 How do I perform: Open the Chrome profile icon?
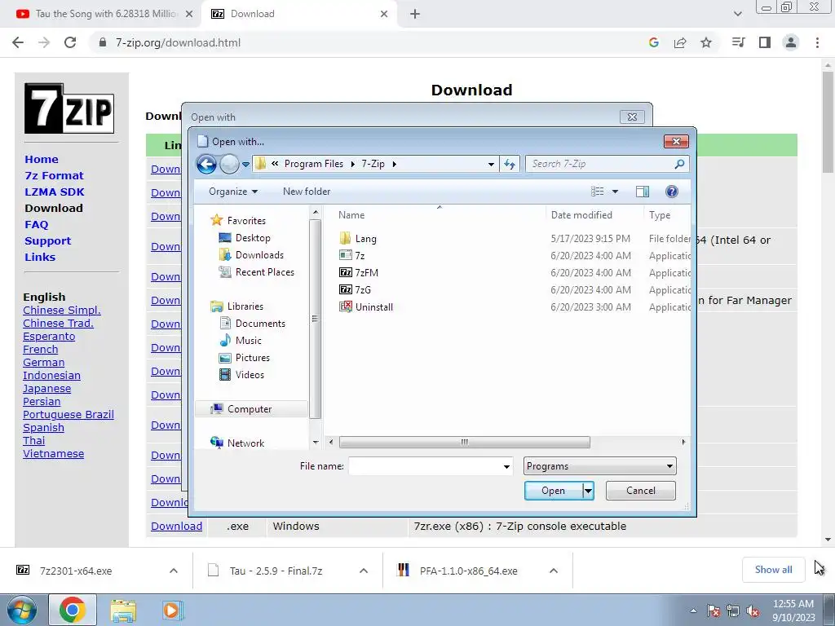pos(791,42)
